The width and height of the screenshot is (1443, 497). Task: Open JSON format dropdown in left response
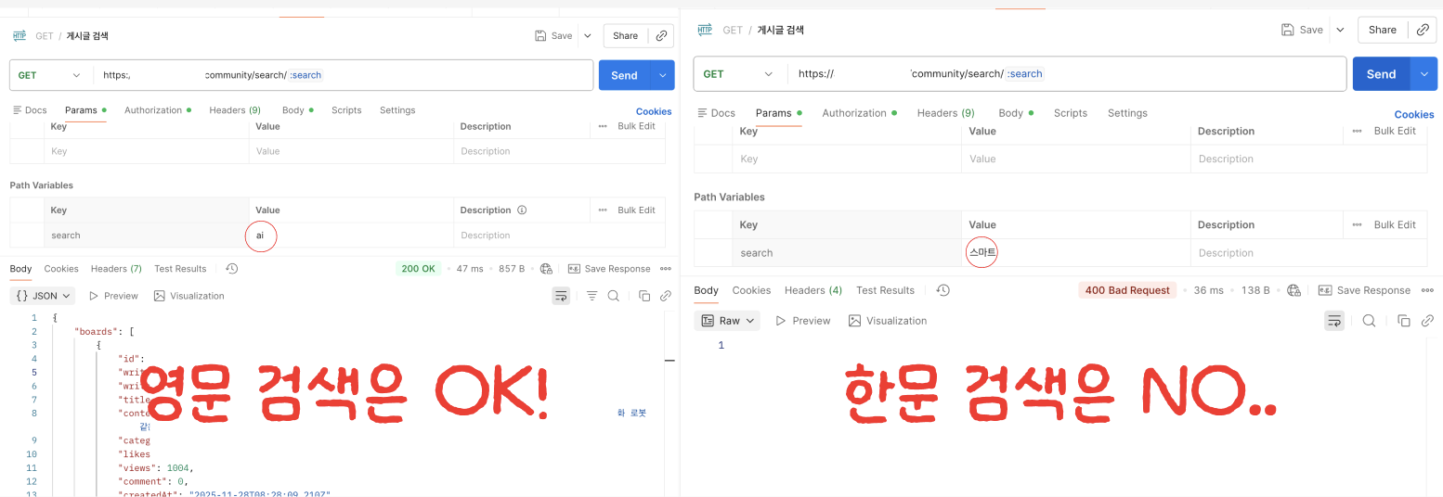[x=43, y=296]
